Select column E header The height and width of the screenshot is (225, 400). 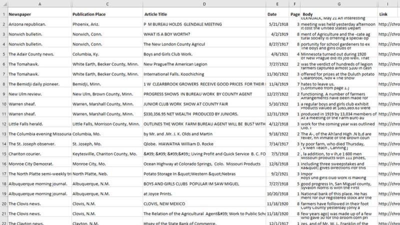[277, 4]
